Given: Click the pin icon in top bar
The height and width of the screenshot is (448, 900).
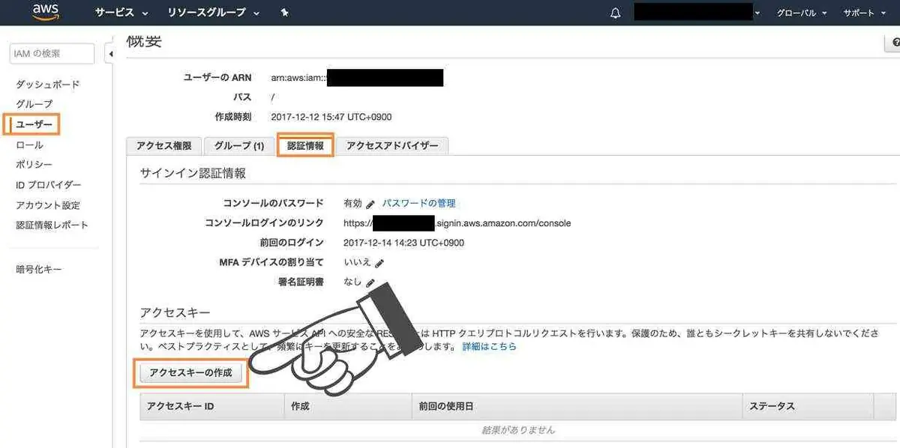Looking at the screenshot, I should point(283,13).
